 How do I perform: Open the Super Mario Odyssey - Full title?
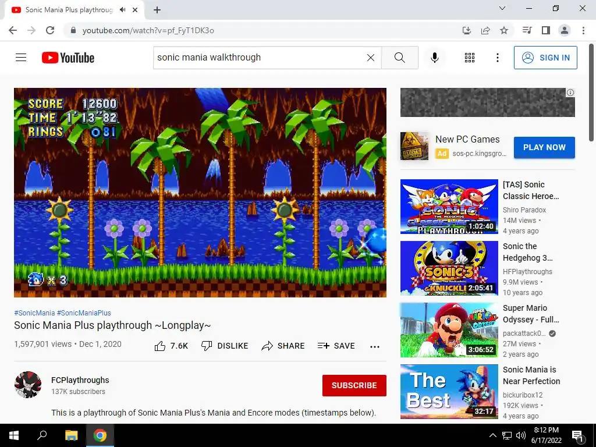pos(531,314)
